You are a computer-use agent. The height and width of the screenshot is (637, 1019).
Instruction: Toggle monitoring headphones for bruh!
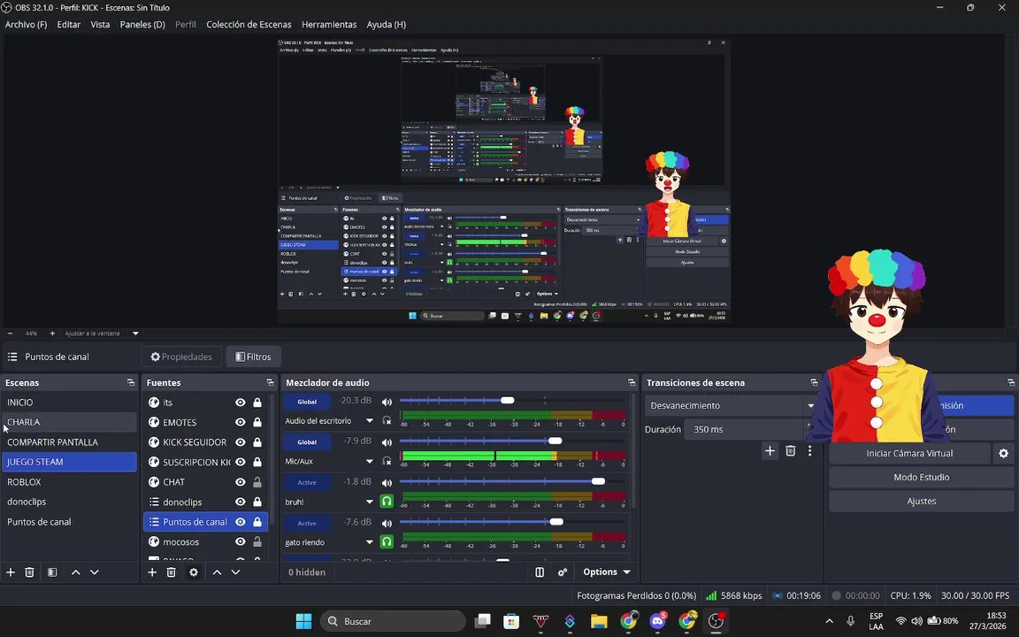click(x=387, y=501)
